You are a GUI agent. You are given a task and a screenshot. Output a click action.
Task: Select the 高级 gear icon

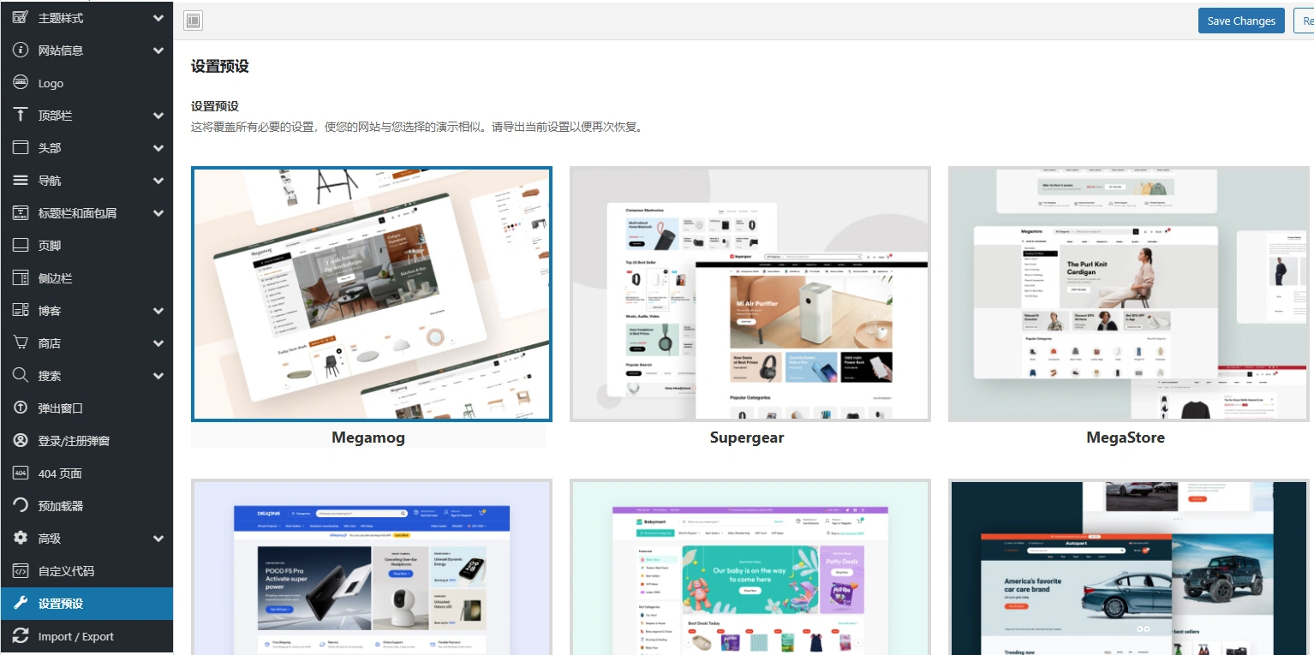point(19,538)
